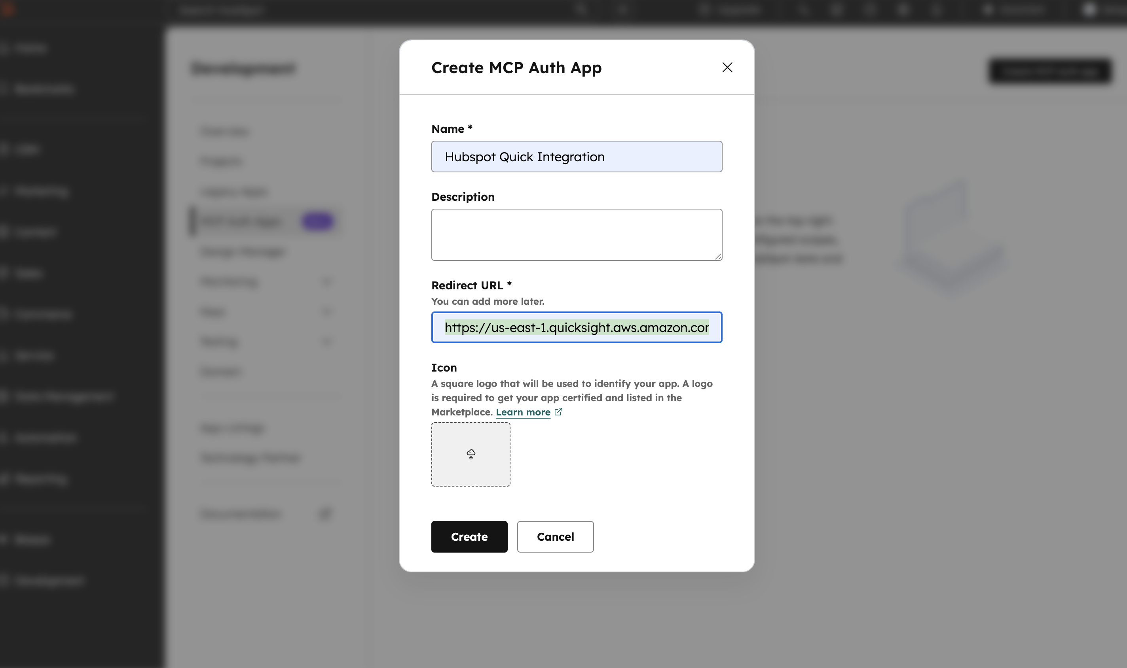
Task: Open search from the top navigation bar
Action: 581,9
